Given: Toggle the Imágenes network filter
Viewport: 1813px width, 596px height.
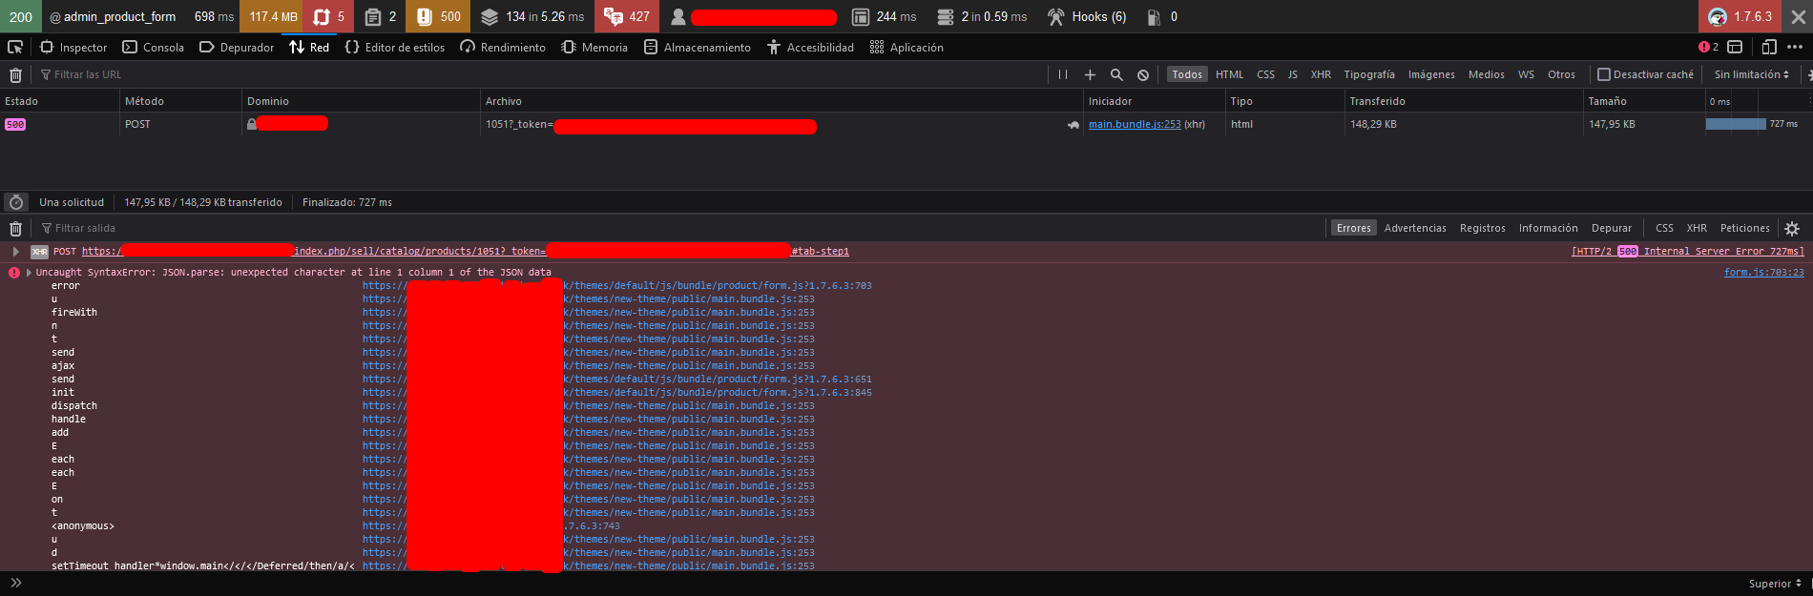Looking at the screenshot, I should click(x=1431, y=74).
